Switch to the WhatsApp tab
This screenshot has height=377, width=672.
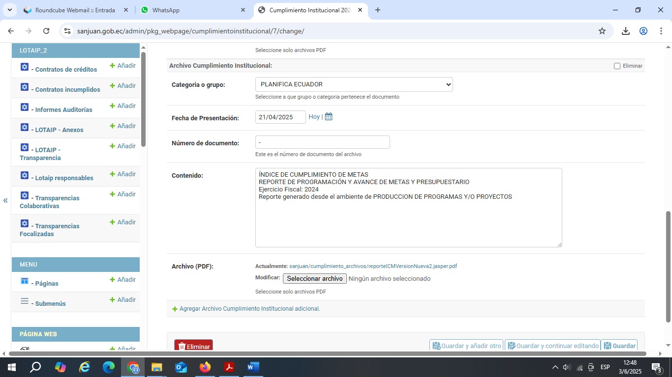(193, 10)
